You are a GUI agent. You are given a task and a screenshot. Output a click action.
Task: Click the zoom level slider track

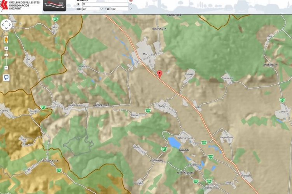click(x=6, y=58)
